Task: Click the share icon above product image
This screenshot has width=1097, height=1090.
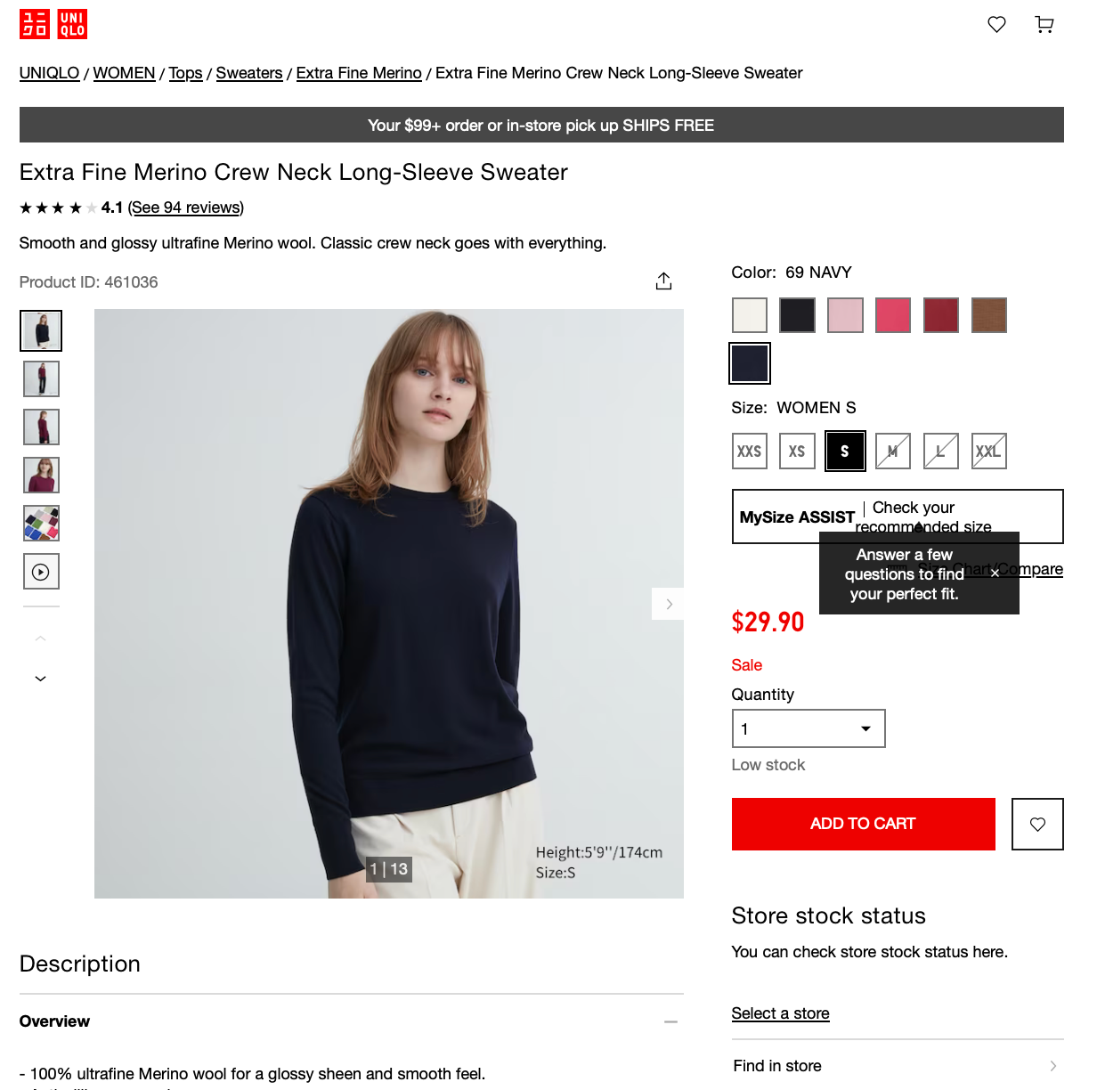Action: pyautogui.click(x=663, y=281)
